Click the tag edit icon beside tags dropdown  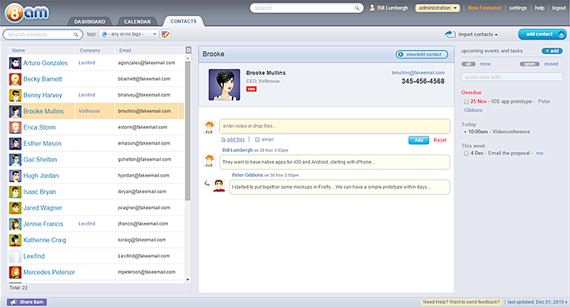(165, 35)
